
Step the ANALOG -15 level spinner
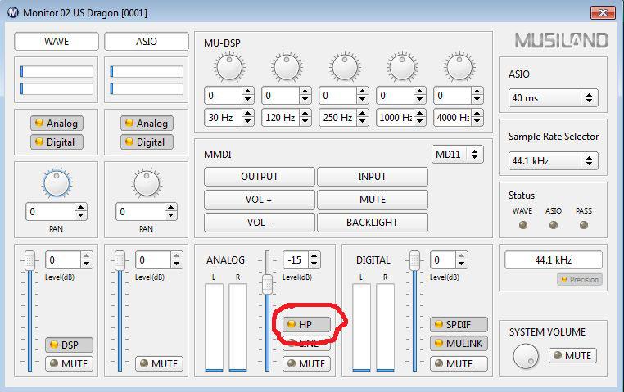pyautogui.click(x=314, y=260)
